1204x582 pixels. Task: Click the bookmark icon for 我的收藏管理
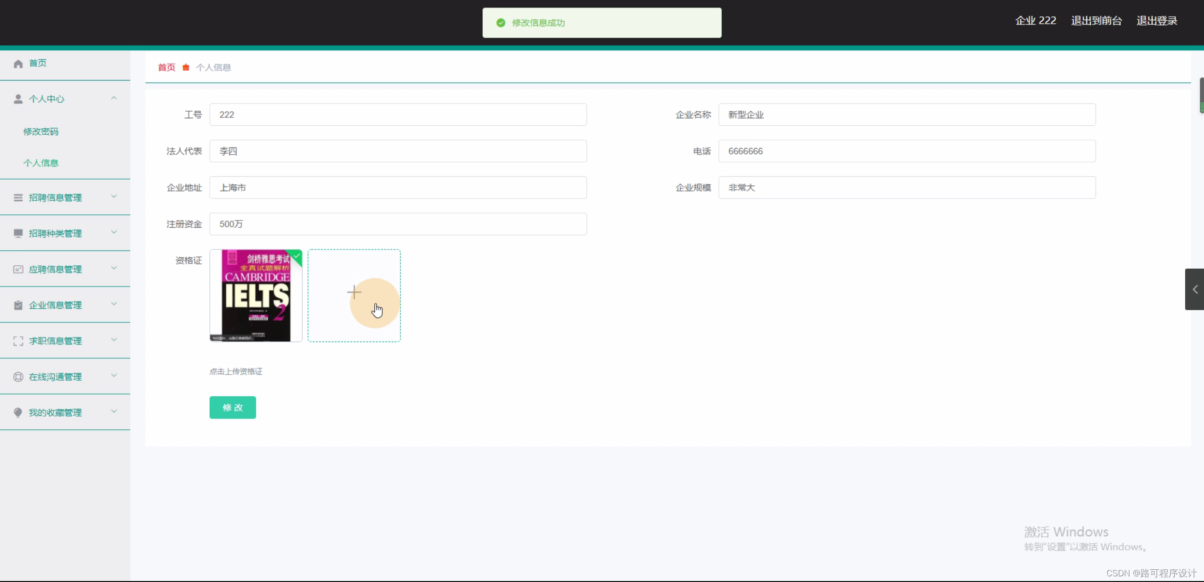coord(18,412)
